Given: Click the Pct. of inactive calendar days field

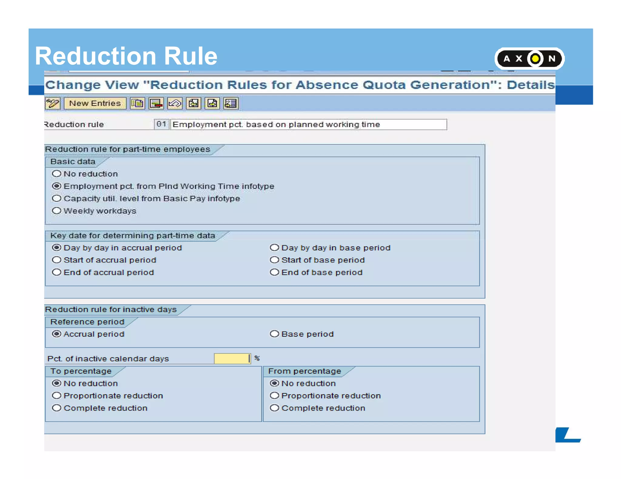Looking at the screenshot, I should tap(232, 358).
